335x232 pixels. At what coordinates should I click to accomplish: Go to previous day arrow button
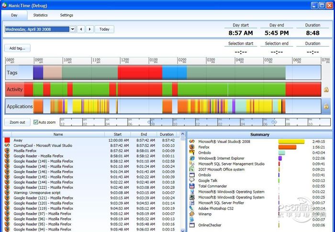[x=81, y=29]
